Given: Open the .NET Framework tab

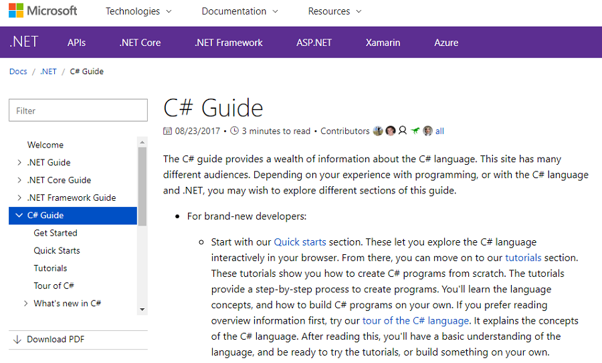Looking at the screenshot, I should [x=229, y=43].
